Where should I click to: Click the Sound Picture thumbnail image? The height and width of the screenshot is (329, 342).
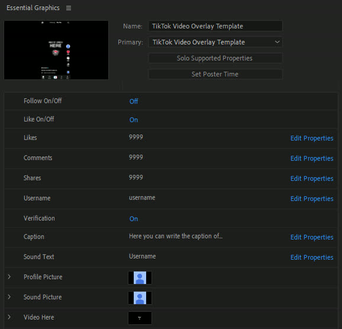pyautogui.click(x=140, y=298)
